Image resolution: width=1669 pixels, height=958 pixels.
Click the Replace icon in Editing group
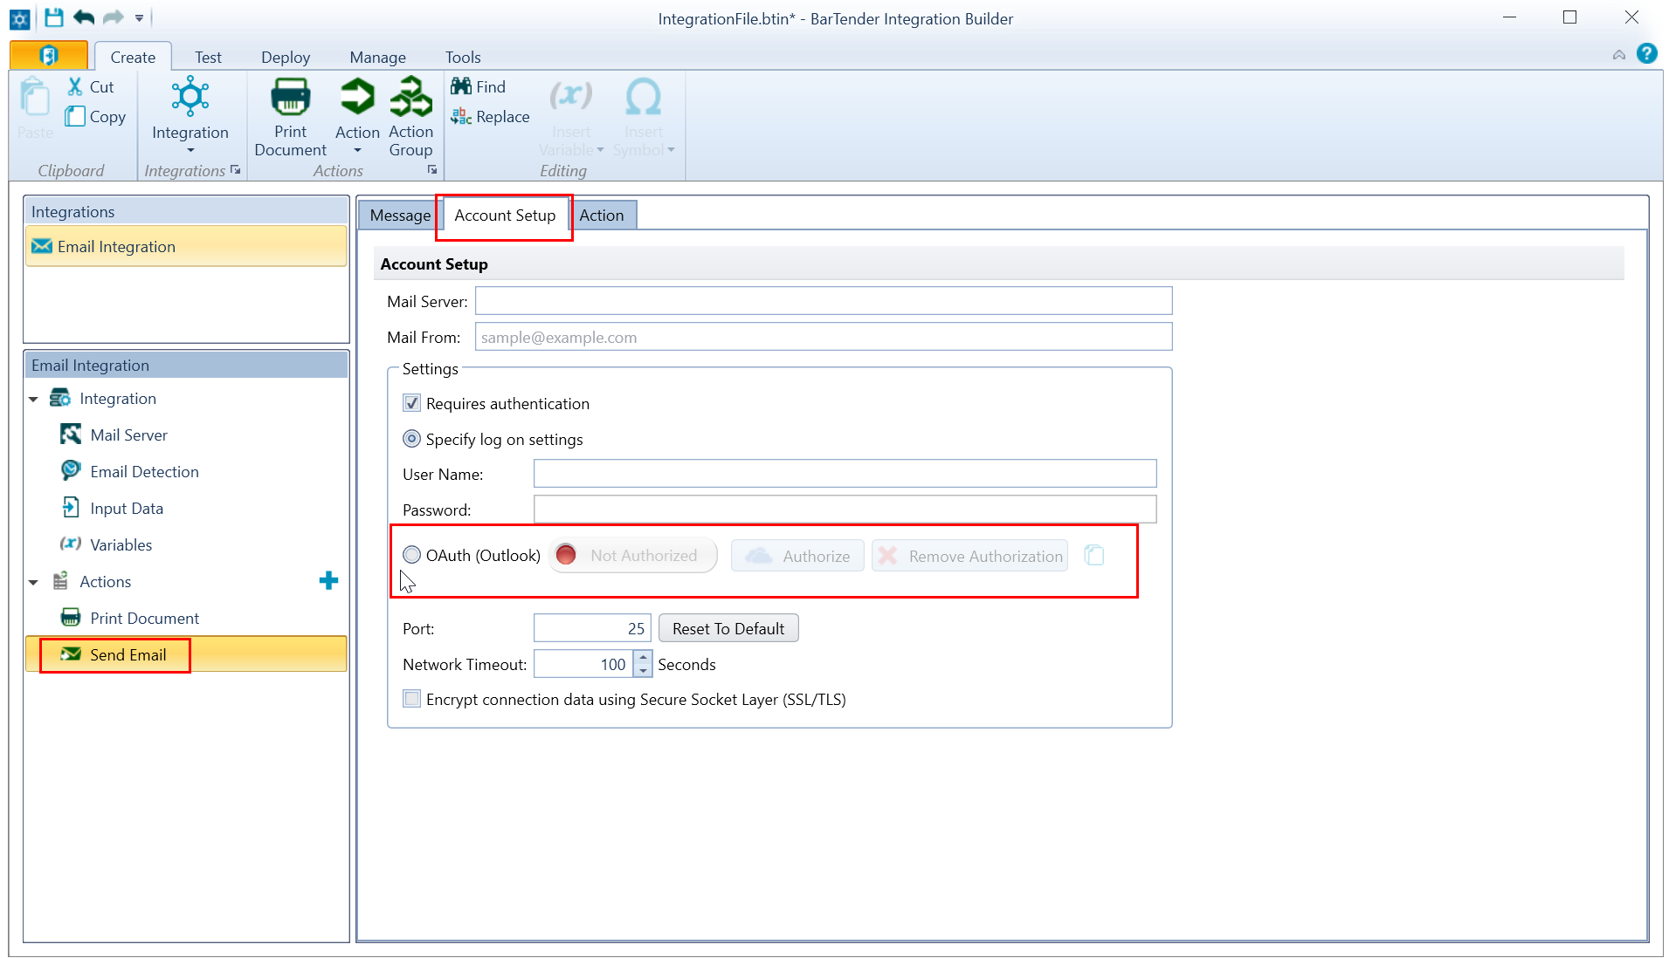[461, 116]
